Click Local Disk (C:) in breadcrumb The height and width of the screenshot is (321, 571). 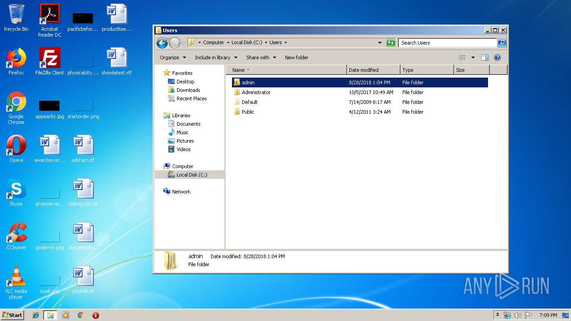(247, 43)
